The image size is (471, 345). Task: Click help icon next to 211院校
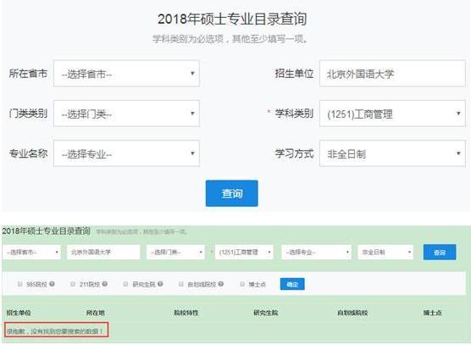click(104, 284)
